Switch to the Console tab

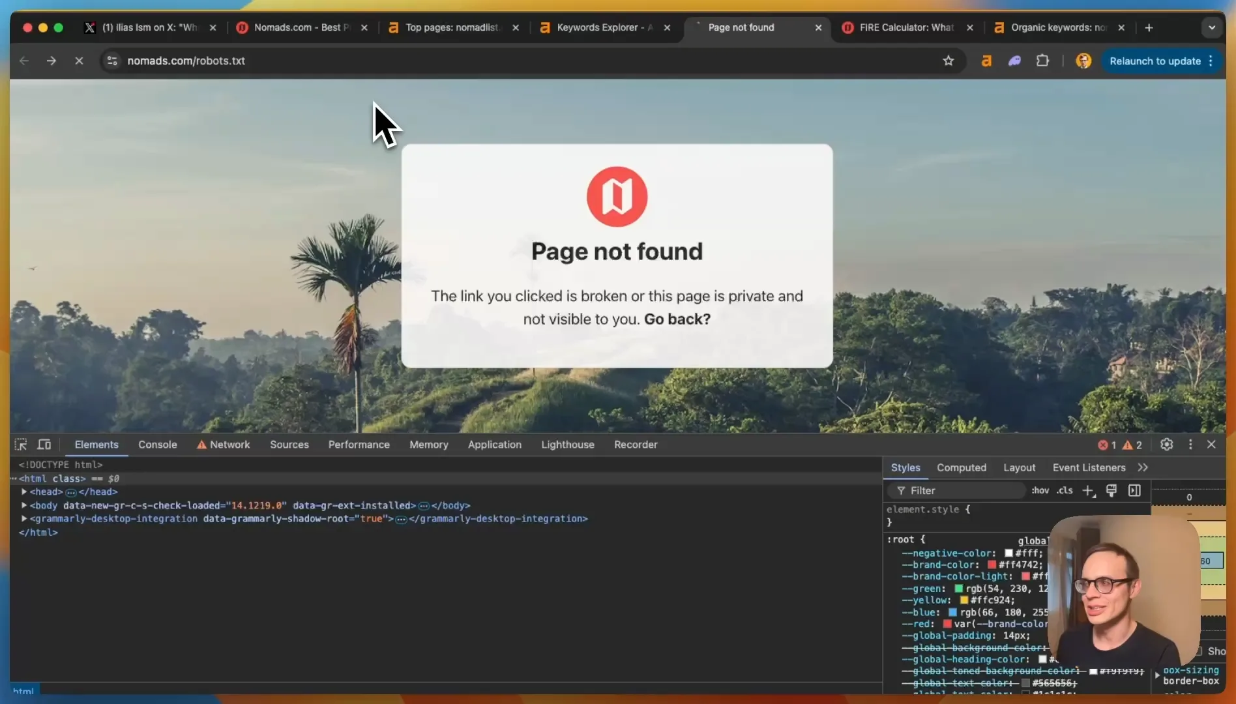pyautogui.click(x=157, y=445)
